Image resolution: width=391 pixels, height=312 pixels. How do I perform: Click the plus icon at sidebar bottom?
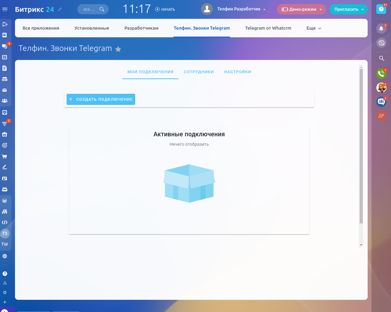tap(5, 302)
